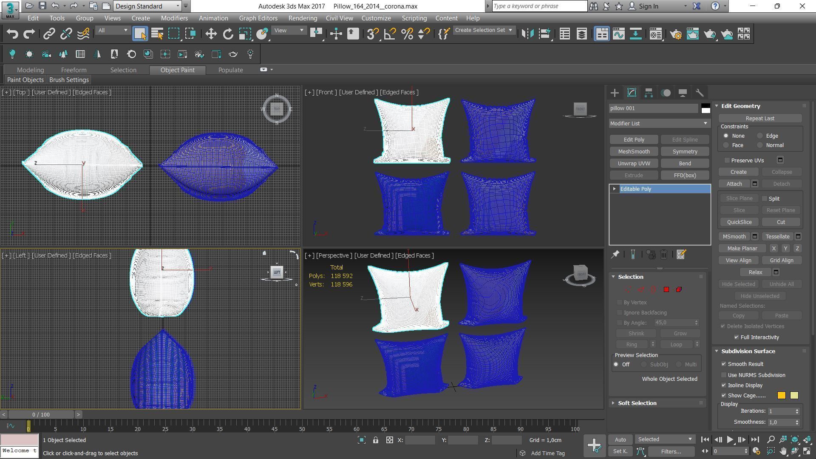Enable the Preserve UVs checkbox
Image resolution: width=816 pixels, height=459 pixels.
click(727, 160)
